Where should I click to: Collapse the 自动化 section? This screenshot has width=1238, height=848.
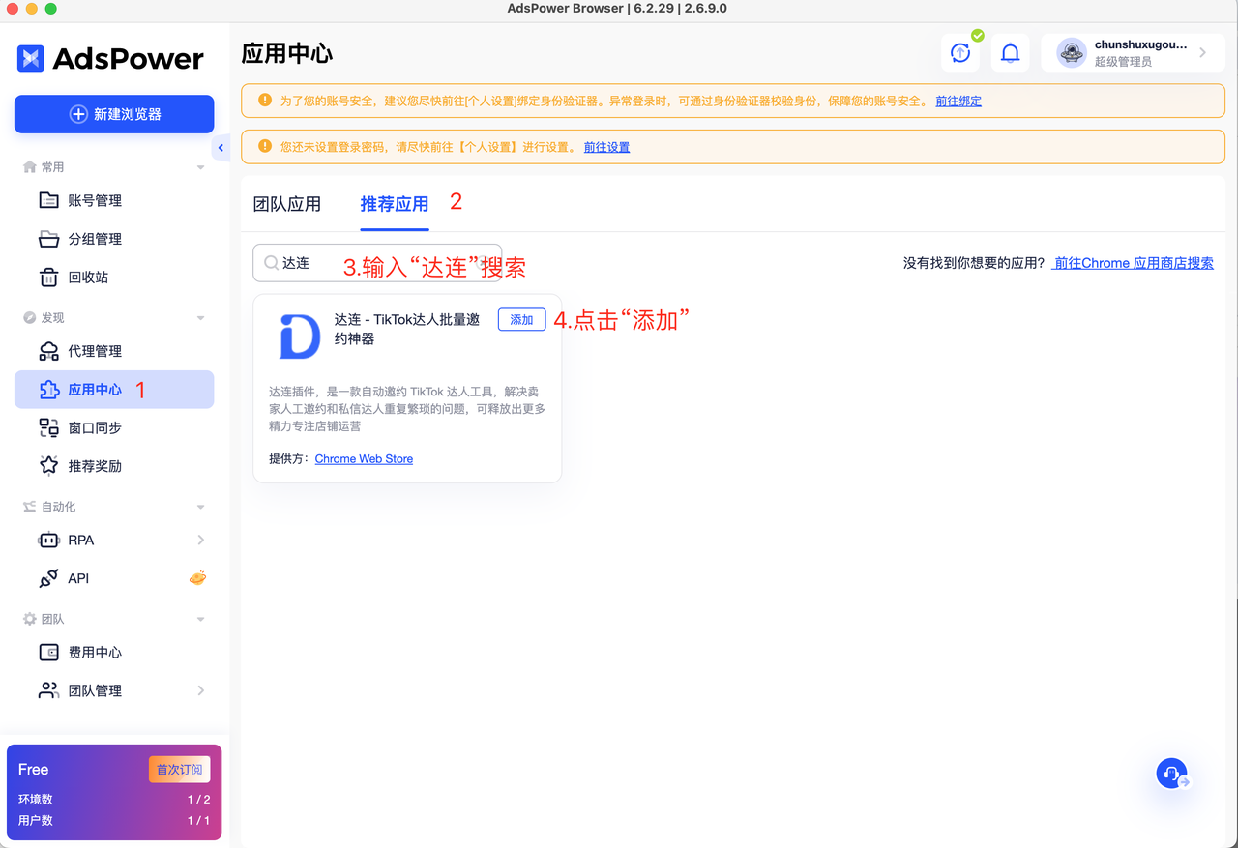[201, 507]
